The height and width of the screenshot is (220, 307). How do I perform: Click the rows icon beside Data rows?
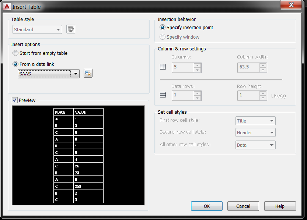pyautogui.click(x=163, y=95)
